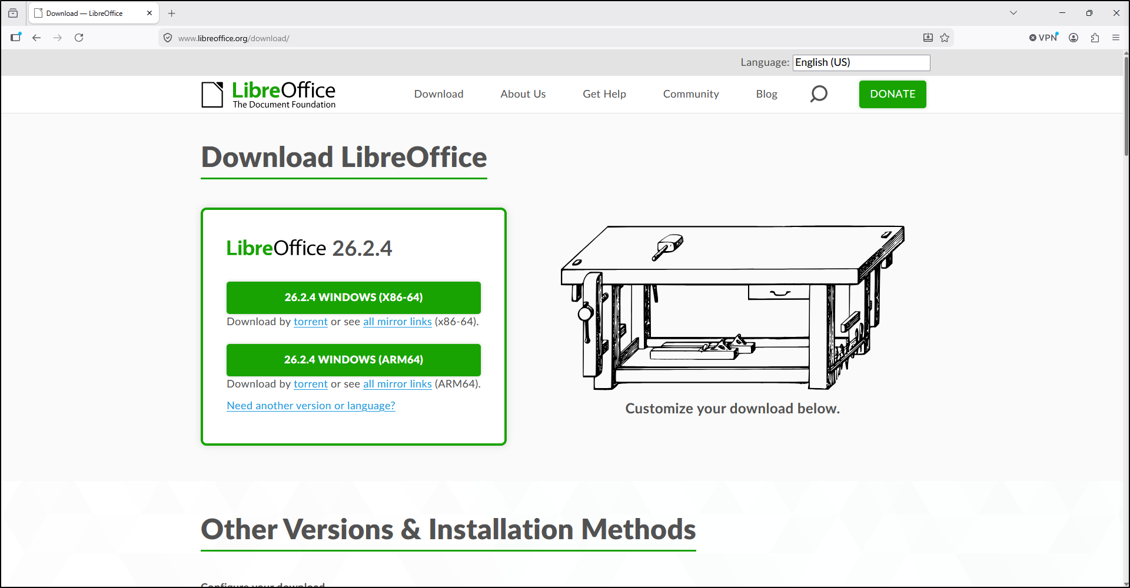Open the extensions puzzle icon
Screen dimensions: 1130x588
[x=1095, y=38]
